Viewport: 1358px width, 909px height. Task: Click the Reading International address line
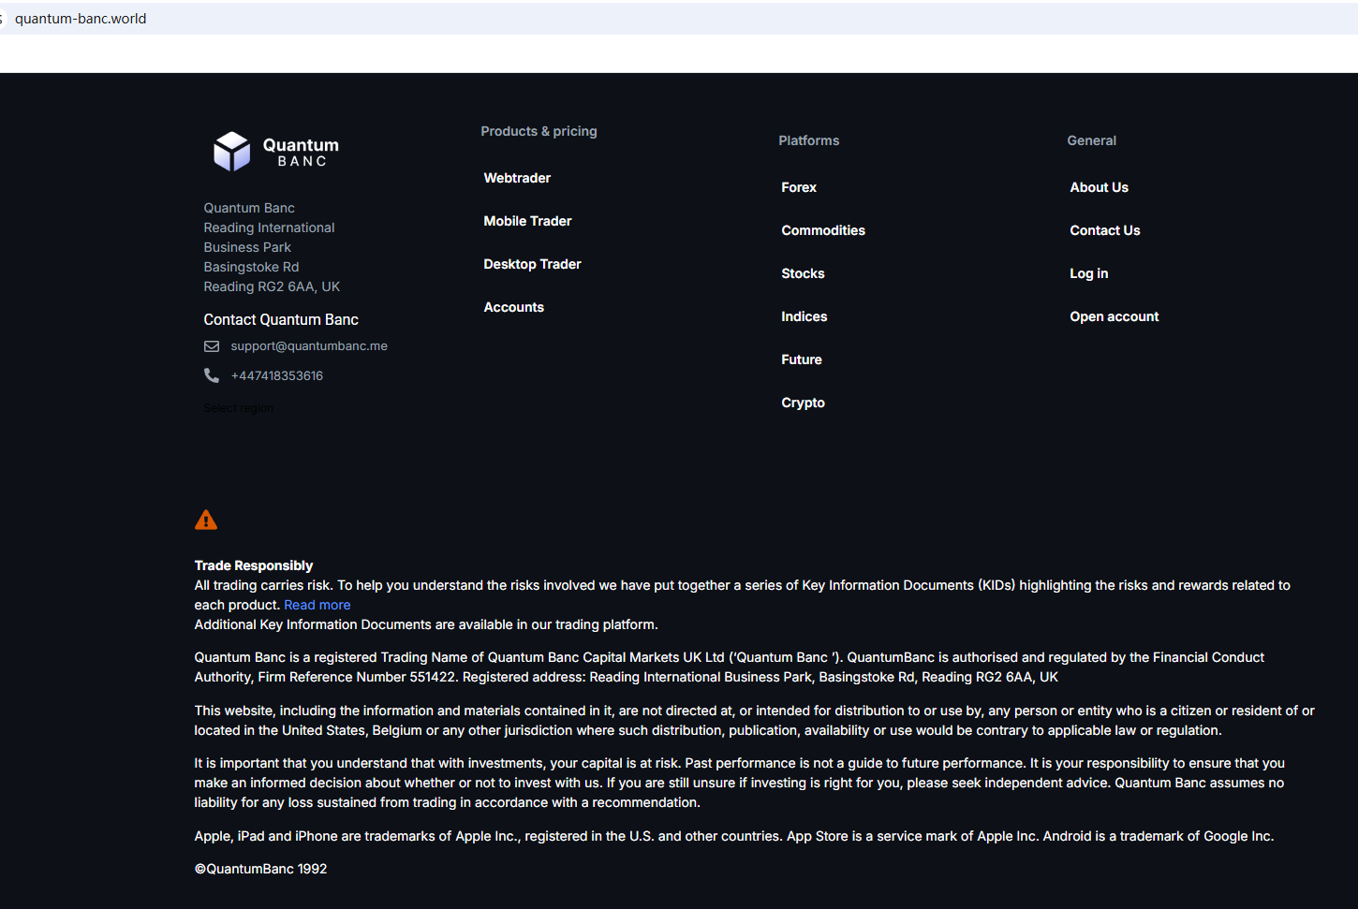pyautogui.click(x=269, y=227)
